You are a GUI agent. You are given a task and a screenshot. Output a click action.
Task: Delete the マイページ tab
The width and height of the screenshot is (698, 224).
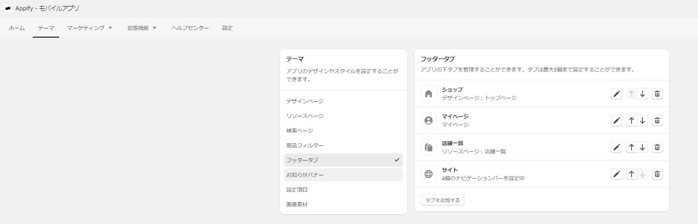point(658,120)
